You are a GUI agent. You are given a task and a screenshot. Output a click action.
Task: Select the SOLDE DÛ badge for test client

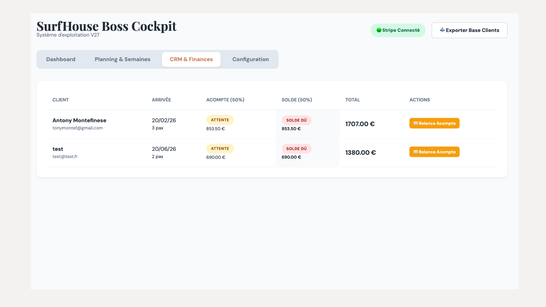click(296, 148)
